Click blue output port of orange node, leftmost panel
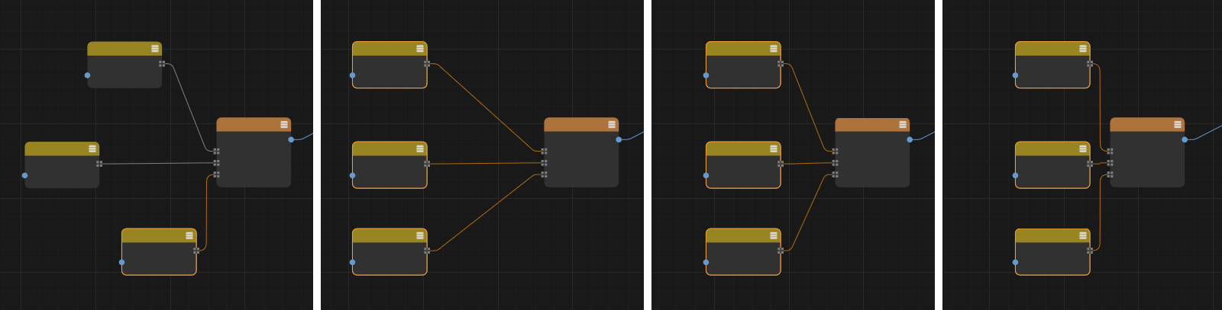1222x310 pixels. coord(291,139)
